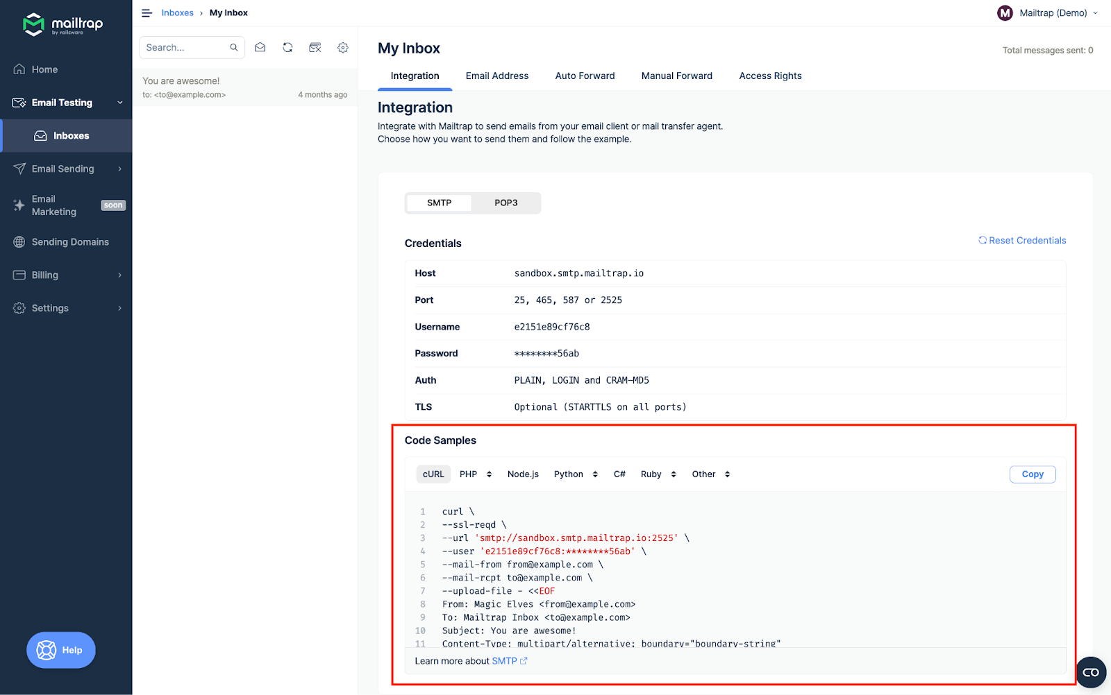Switch to the Email Address tab
The width and height of the screenshot is (1111, 695).
click(x=497, y=76)
